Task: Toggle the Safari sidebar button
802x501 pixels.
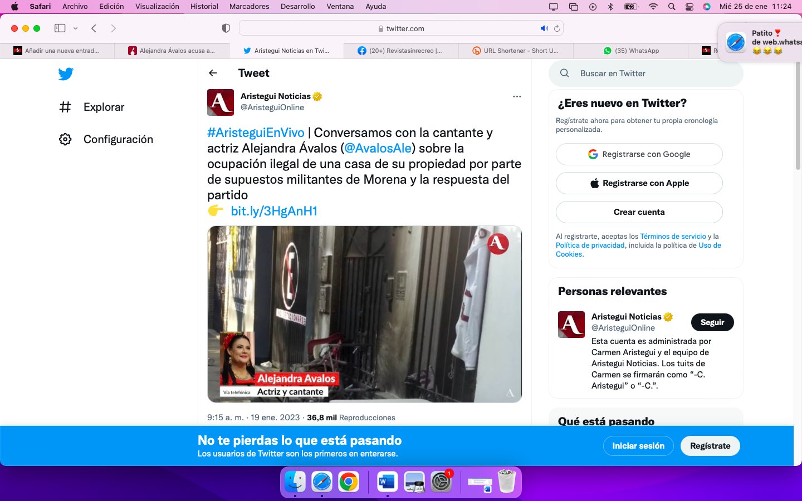Action: coord(60,28)
